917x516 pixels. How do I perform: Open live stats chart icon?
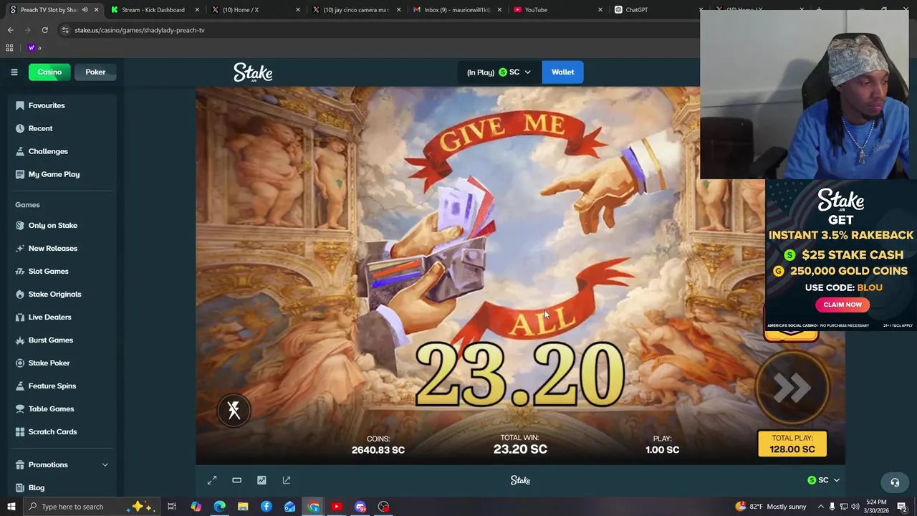pyautogui.click(x=261, y=480)
